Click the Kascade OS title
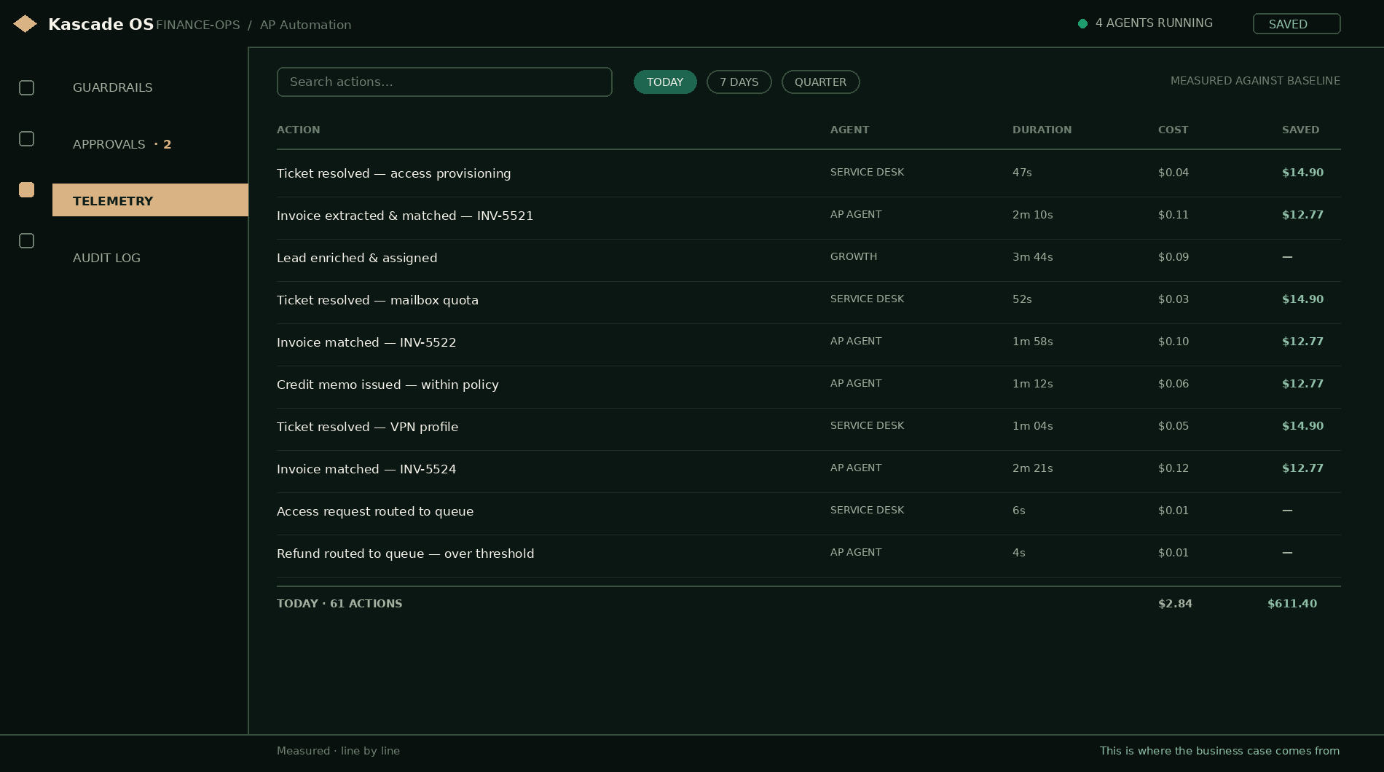 101,24
